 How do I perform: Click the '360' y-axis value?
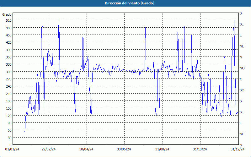(8, 57)
